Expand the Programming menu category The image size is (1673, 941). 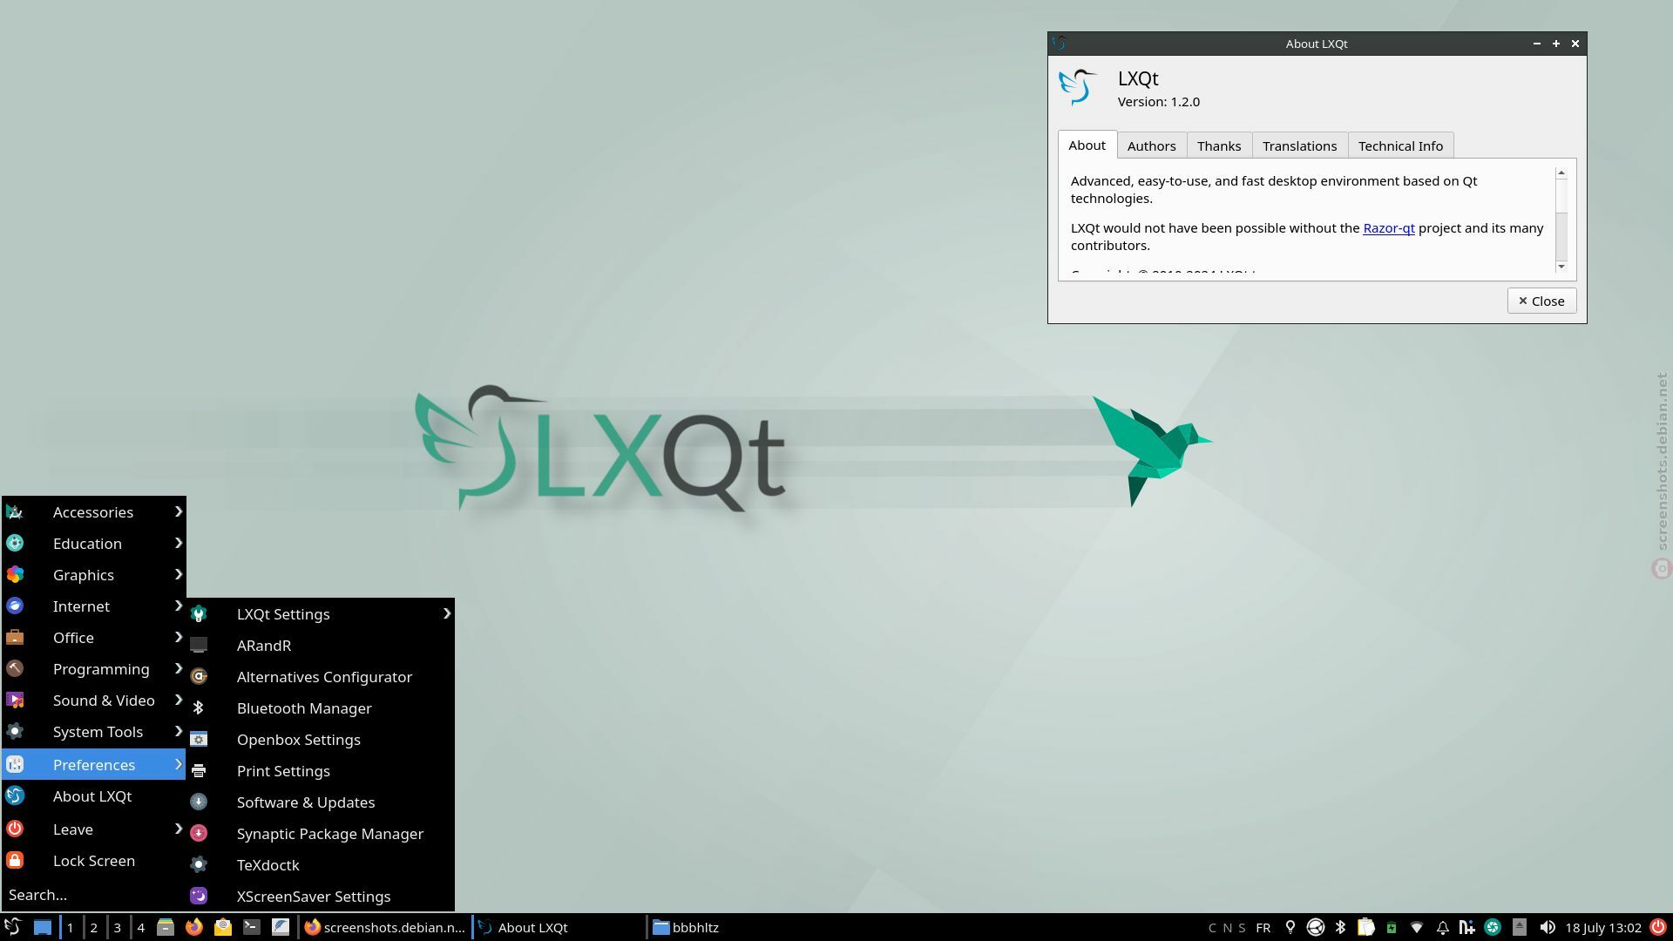point(93,669)
